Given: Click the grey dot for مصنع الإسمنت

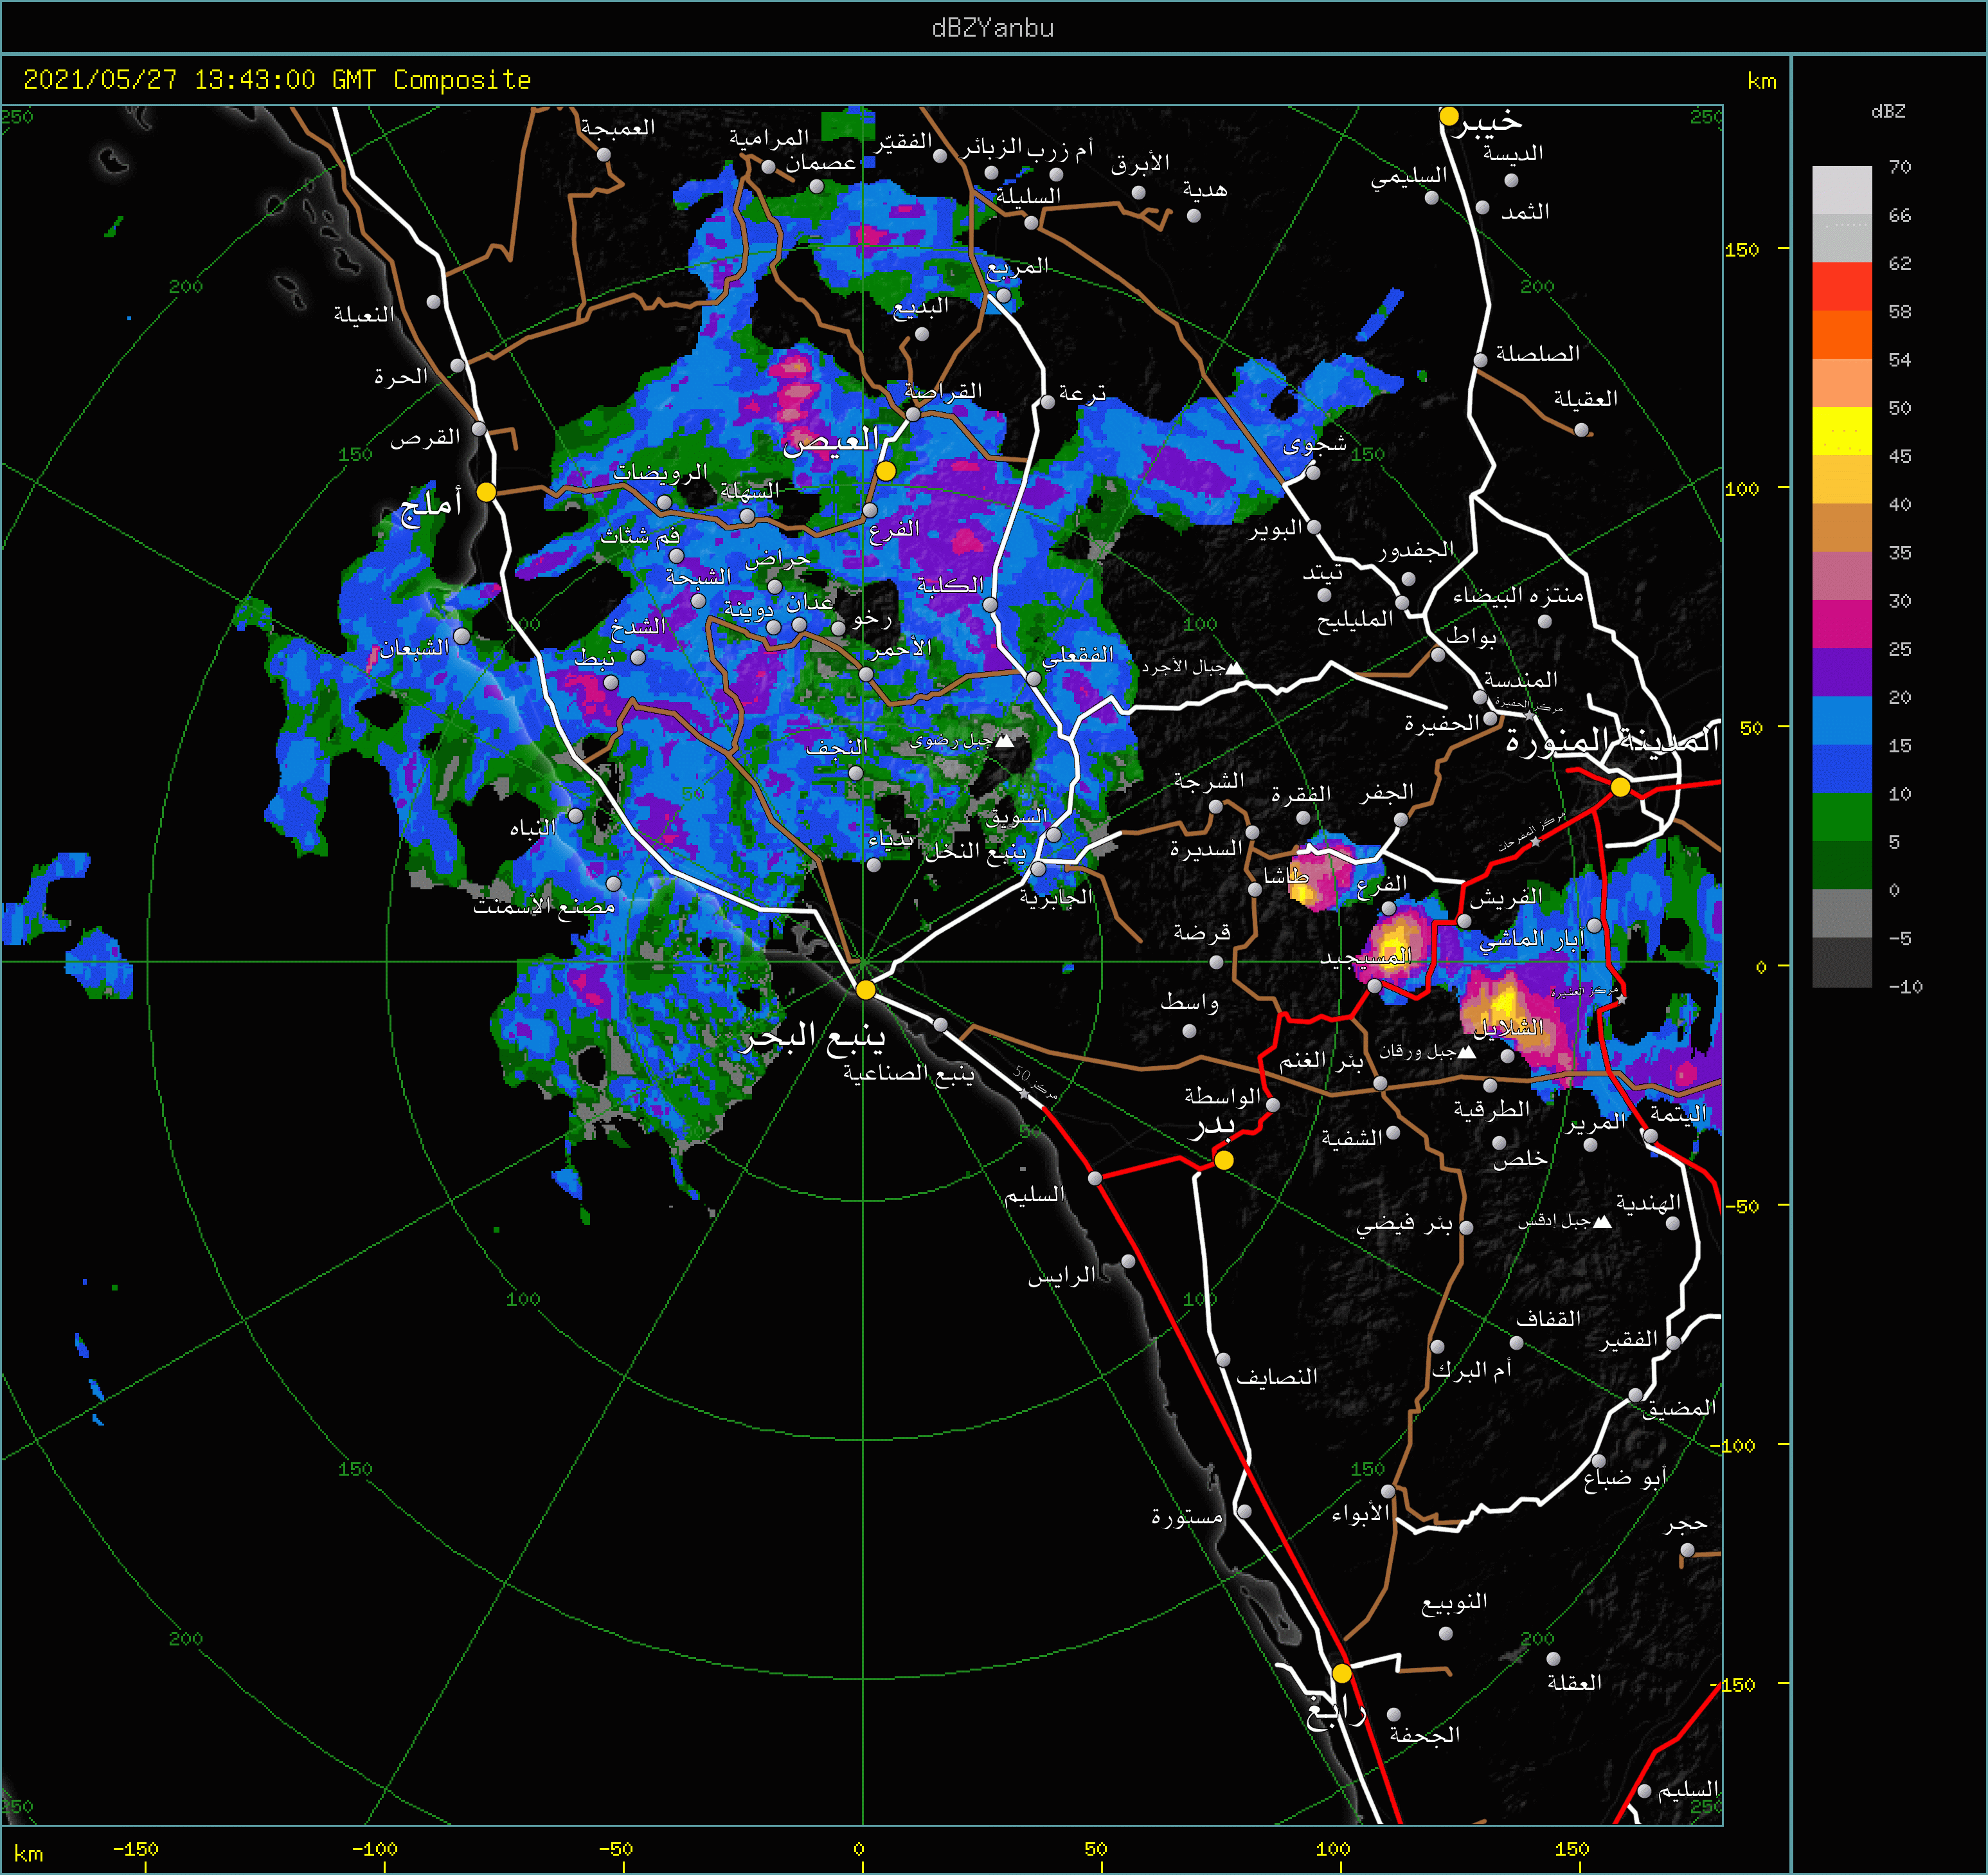Looking at the screenshot, I should tap(614, 883).
